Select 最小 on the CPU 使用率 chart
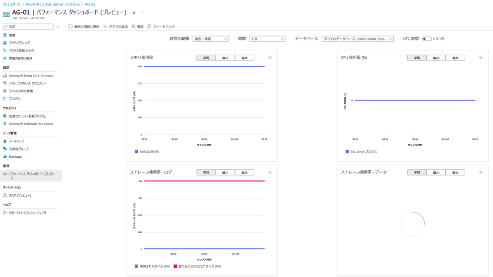 click(436, 58)
